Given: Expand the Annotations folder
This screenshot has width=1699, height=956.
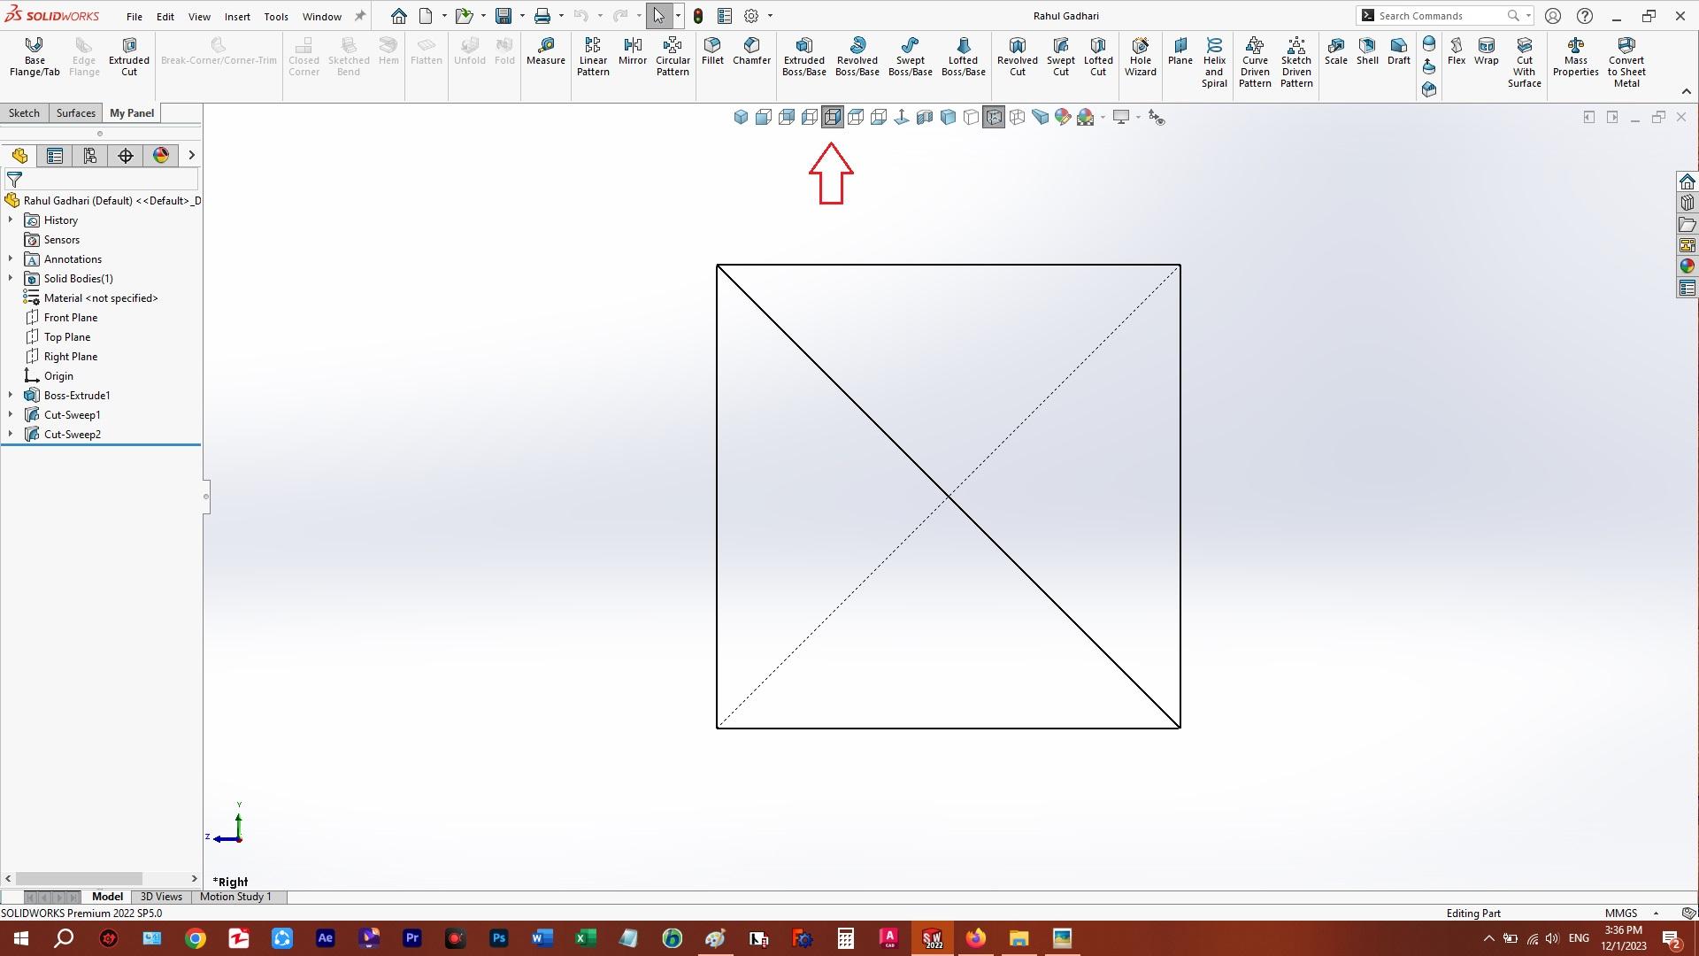Looking at the screenshot, I should click(11, 258).
